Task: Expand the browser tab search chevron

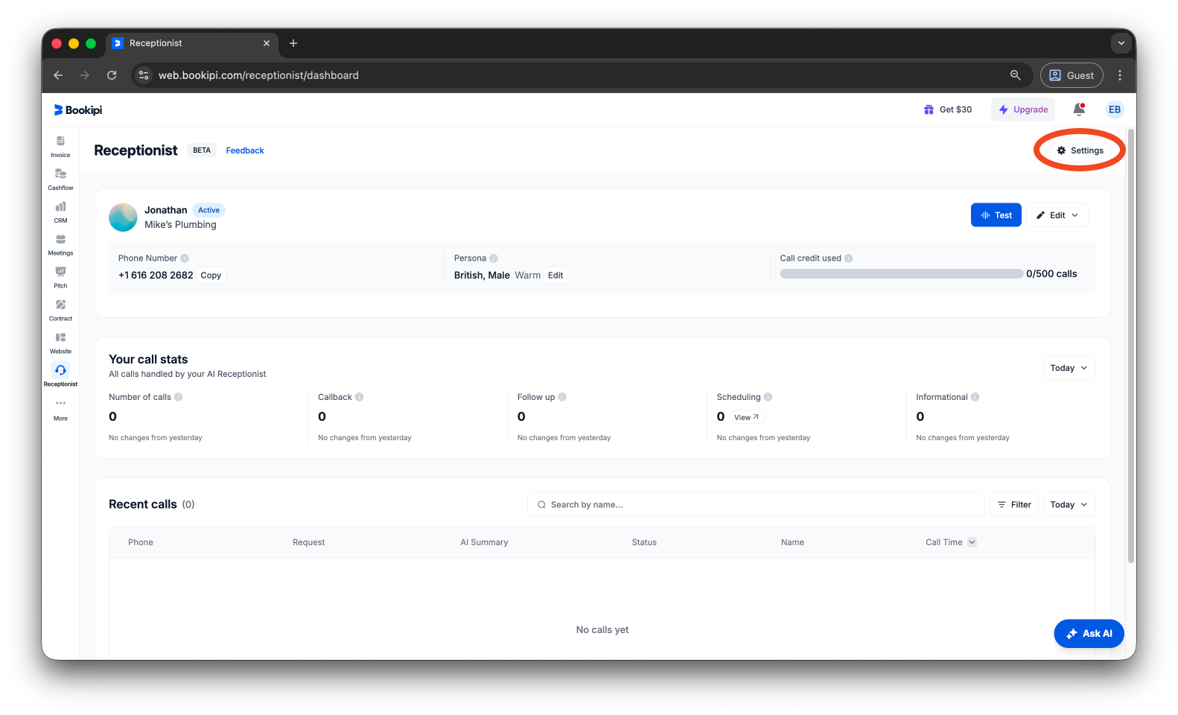Action: click(x=1121, y=43)
